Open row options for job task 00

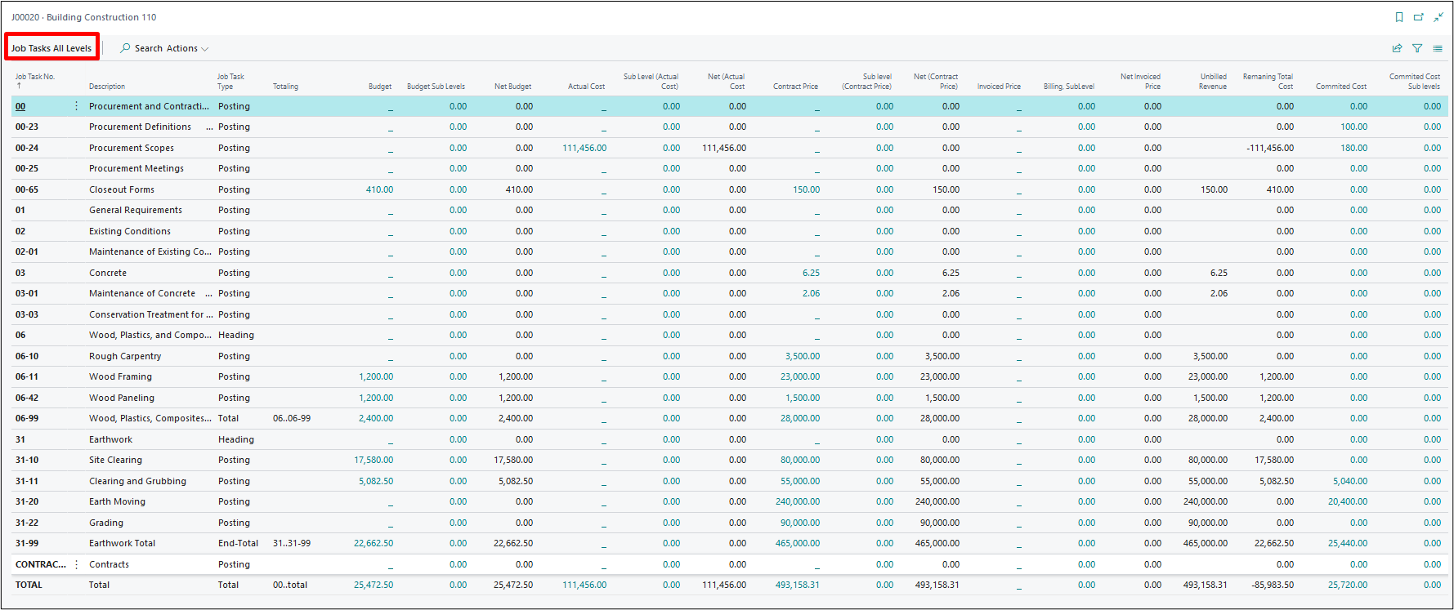point(77,106)
